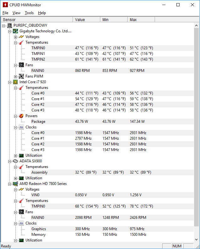Open the Tools menu
The height and width of the screenshot is (249, 200).
tap(29, 13)
